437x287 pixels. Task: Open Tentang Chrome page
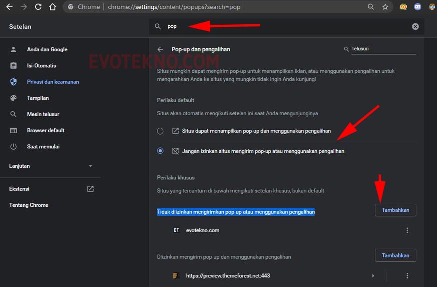pyautogui.click(x=29, y=205)
